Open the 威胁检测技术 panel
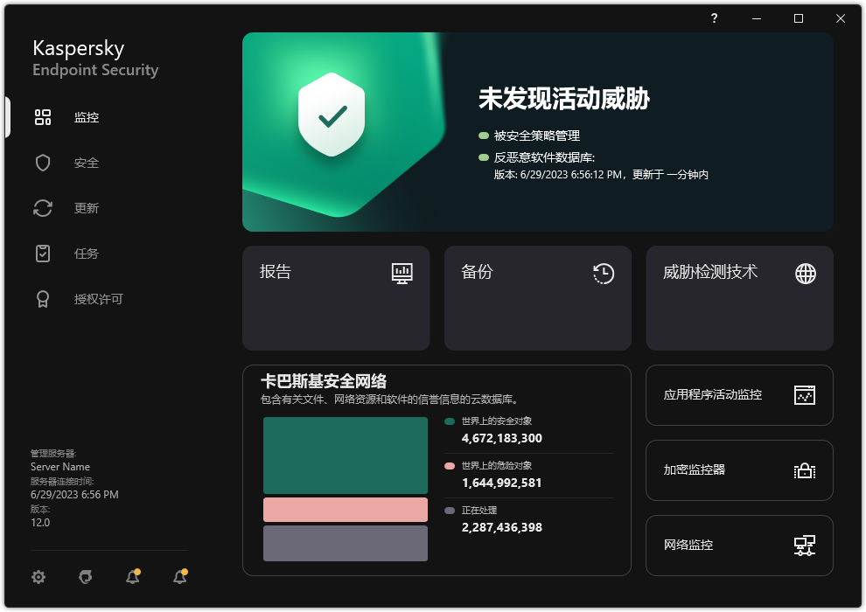 [x=739, y=298]
